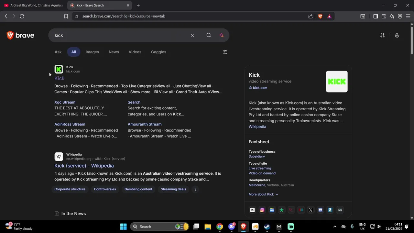Open the Search sublink under Kick
The height and width of the screenshot is (233, 414).
(134, 102)
